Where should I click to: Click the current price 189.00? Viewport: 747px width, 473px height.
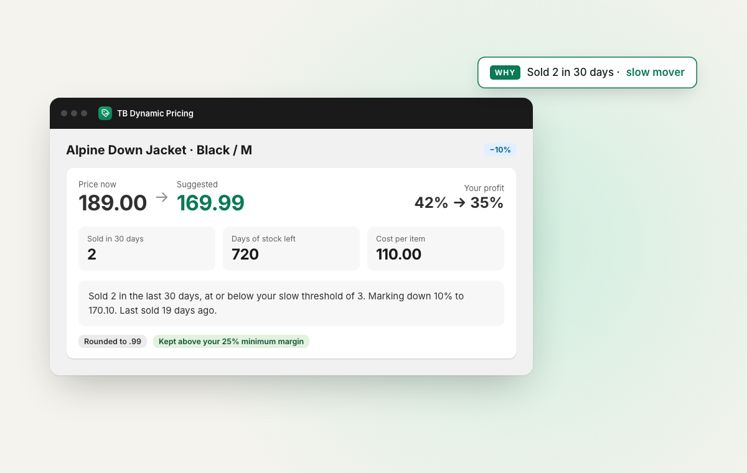(113, 203)
